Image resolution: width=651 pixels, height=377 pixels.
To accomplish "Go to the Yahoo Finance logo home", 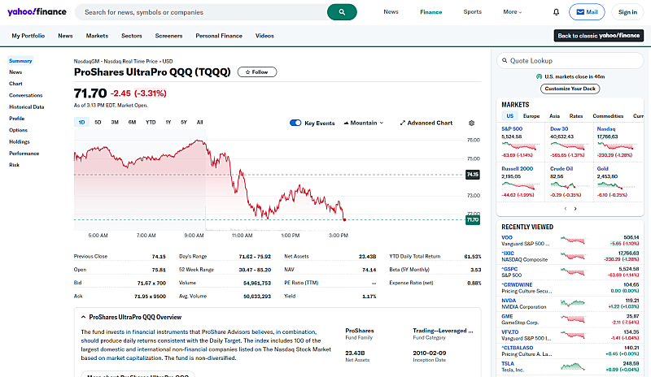I will [x=37, y=12].
